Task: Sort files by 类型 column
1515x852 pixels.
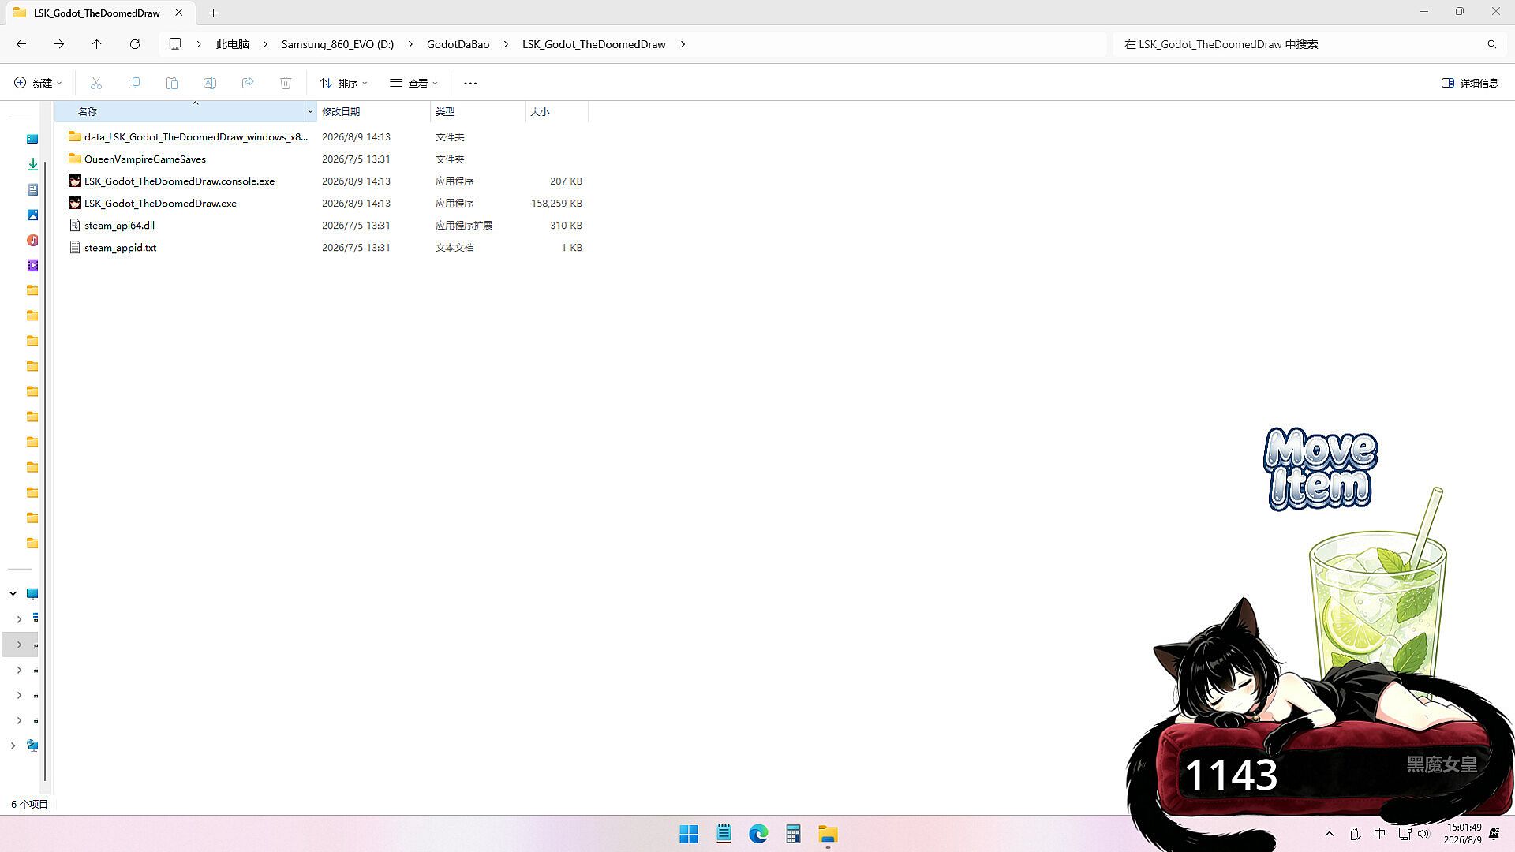Action: tap(477, 111)
